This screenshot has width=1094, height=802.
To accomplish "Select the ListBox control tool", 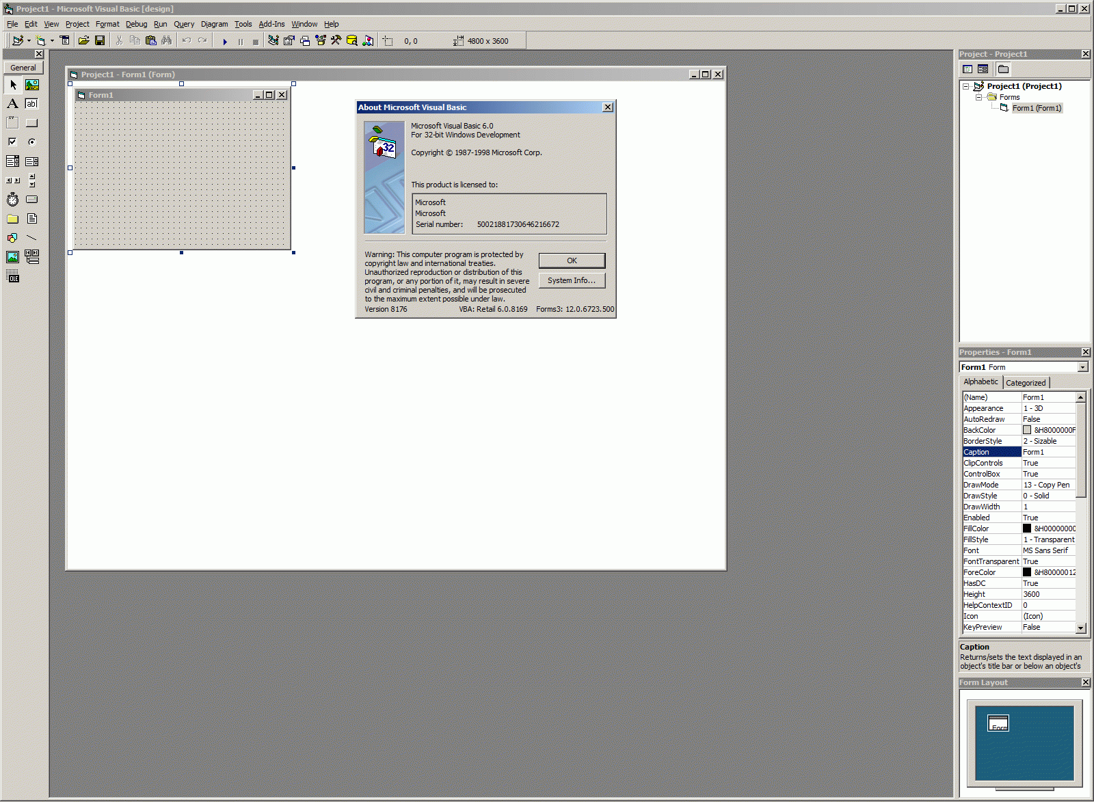I will (x=32, y=161).
